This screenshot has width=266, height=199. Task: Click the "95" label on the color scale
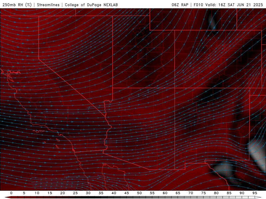click(255, 193)
